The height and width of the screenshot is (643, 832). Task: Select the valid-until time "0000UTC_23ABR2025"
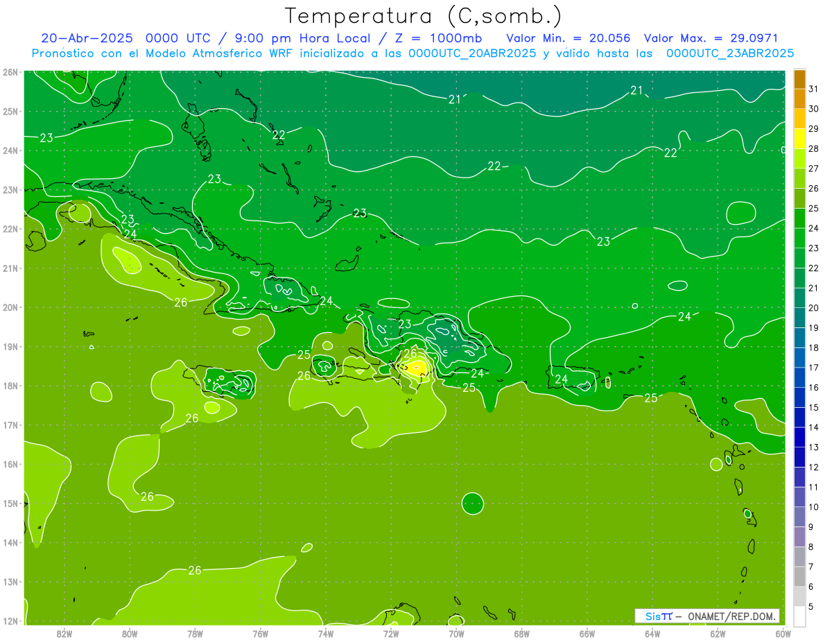tap(729, 53)
